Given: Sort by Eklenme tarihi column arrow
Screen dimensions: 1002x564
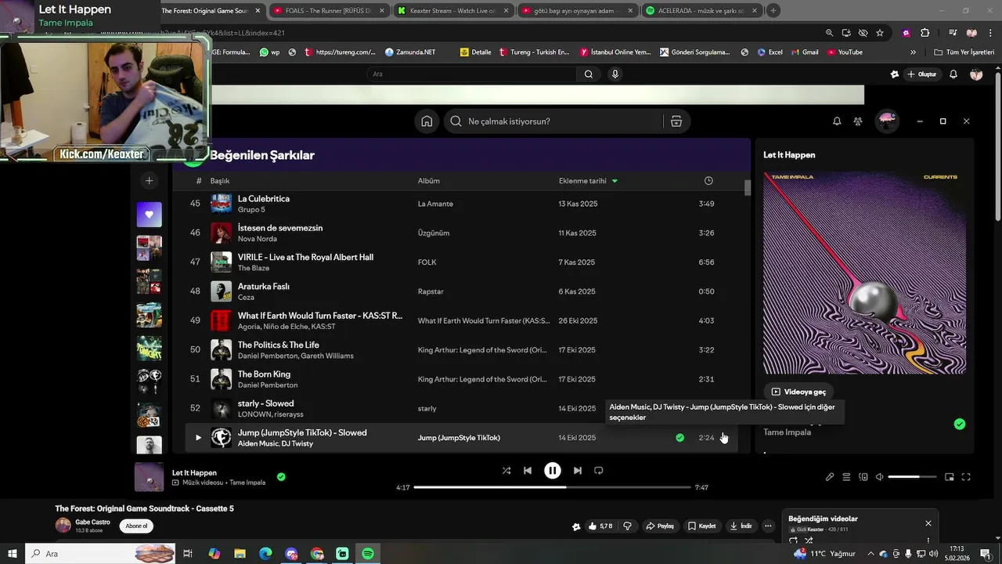Looking at the screenshot, I should [x=615, y=181].
